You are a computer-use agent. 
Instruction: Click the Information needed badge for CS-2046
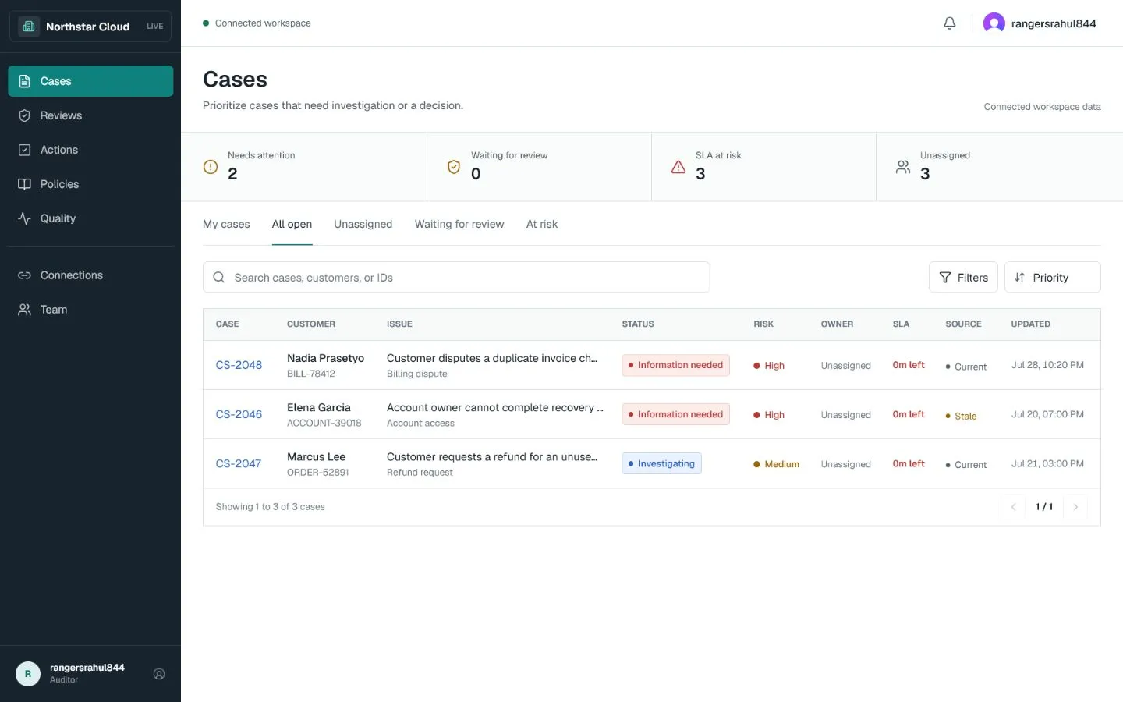[x=675, y=414]
